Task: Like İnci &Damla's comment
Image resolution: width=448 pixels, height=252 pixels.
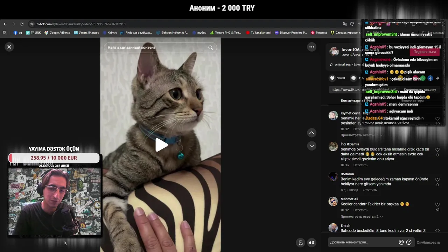Action: (437, 150)
